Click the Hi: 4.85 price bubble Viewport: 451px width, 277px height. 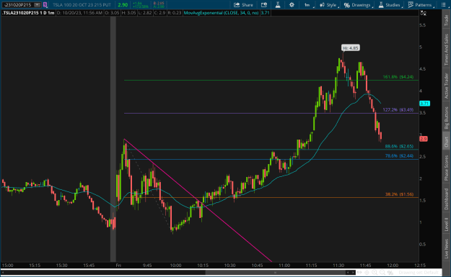(350, 48)
